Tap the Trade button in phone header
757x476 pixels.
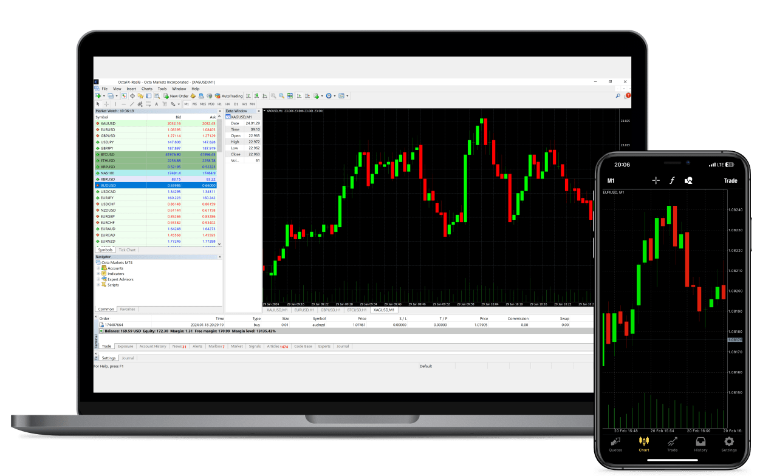point(730,180)
